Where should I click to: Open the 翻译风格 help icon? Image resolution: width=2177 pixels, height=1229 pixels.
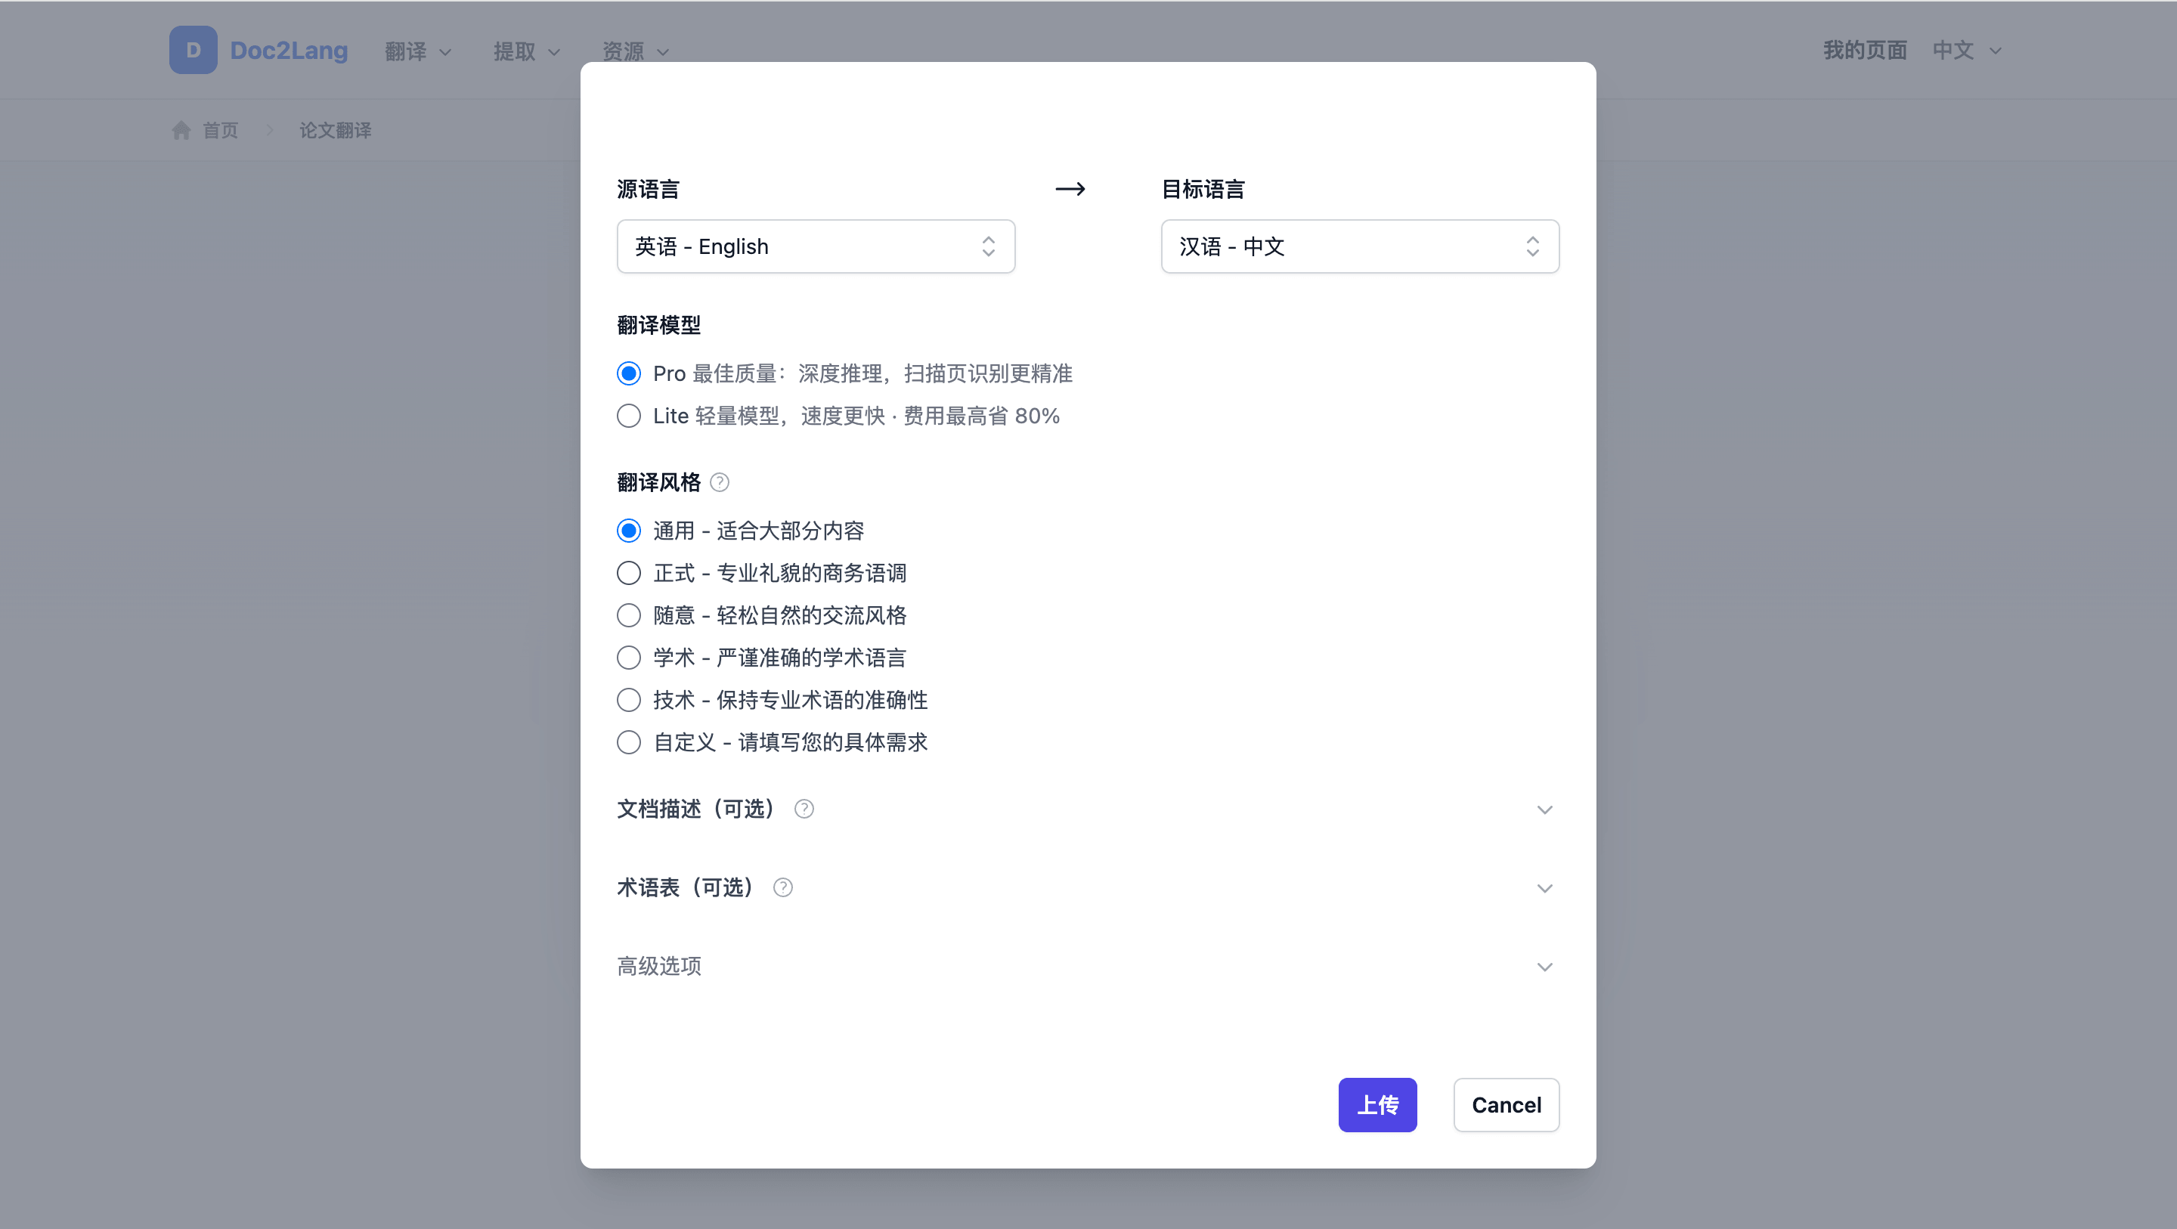tap(719, 483)
